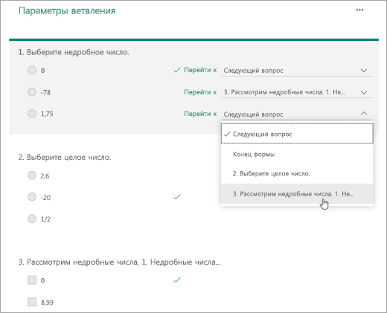Open the branch dropdown for answer 0
Image resolution: width=387 pixels, height=313 pixels.
[297, 71]
